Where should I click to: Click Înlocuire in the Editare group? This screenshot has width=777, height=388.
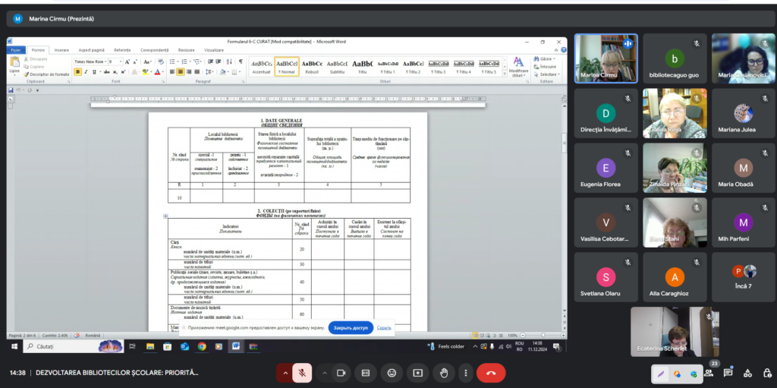545,67
